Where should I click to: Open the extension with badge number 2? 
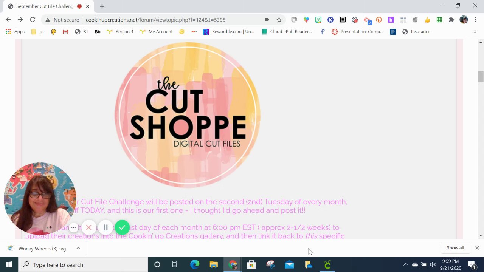367,20
